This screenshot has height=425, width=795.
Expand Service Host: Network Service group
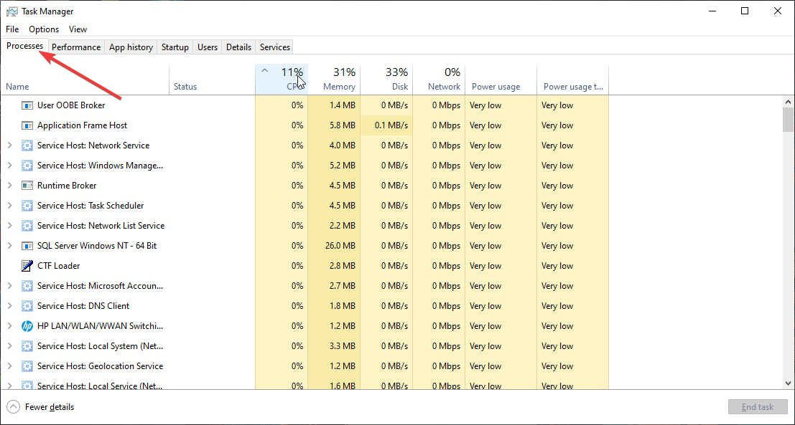click(9, 145)
